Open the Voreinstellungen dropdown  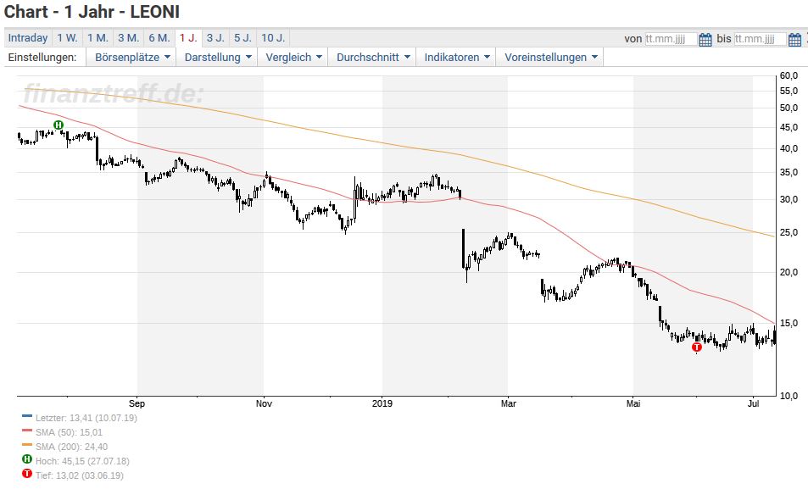550,57
